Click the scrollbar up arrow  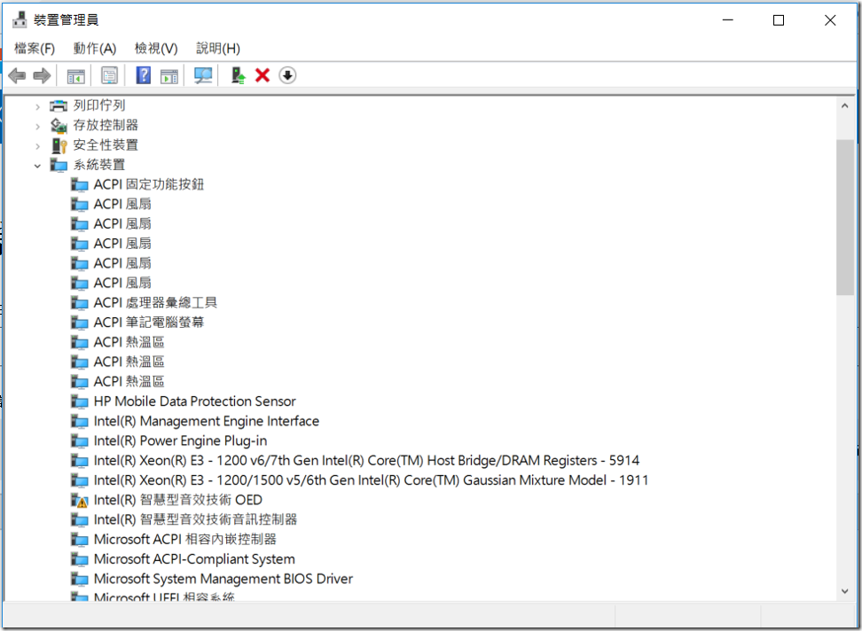coord(845,106)
